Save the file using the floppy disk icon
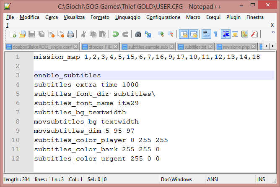 click(x=32, y=34)
